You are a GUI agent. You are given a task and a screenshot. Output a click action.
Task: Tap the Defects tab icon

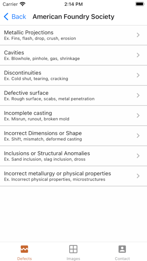(x=24, y=249)
